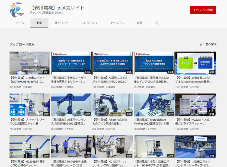227x167 pixels.
Task: Switch to the 再生リスト tab
Action: point(61,23)
